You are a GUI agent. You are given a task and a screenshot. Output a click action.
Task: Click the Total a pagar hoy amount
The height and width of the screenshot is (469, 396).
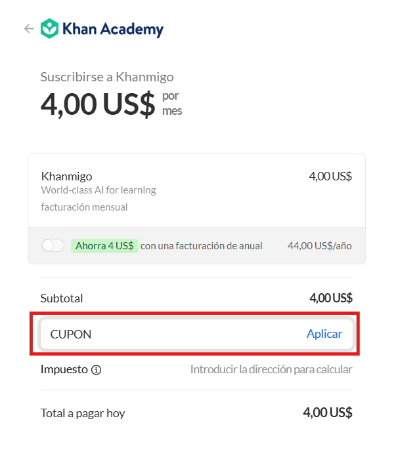point(328,413)
